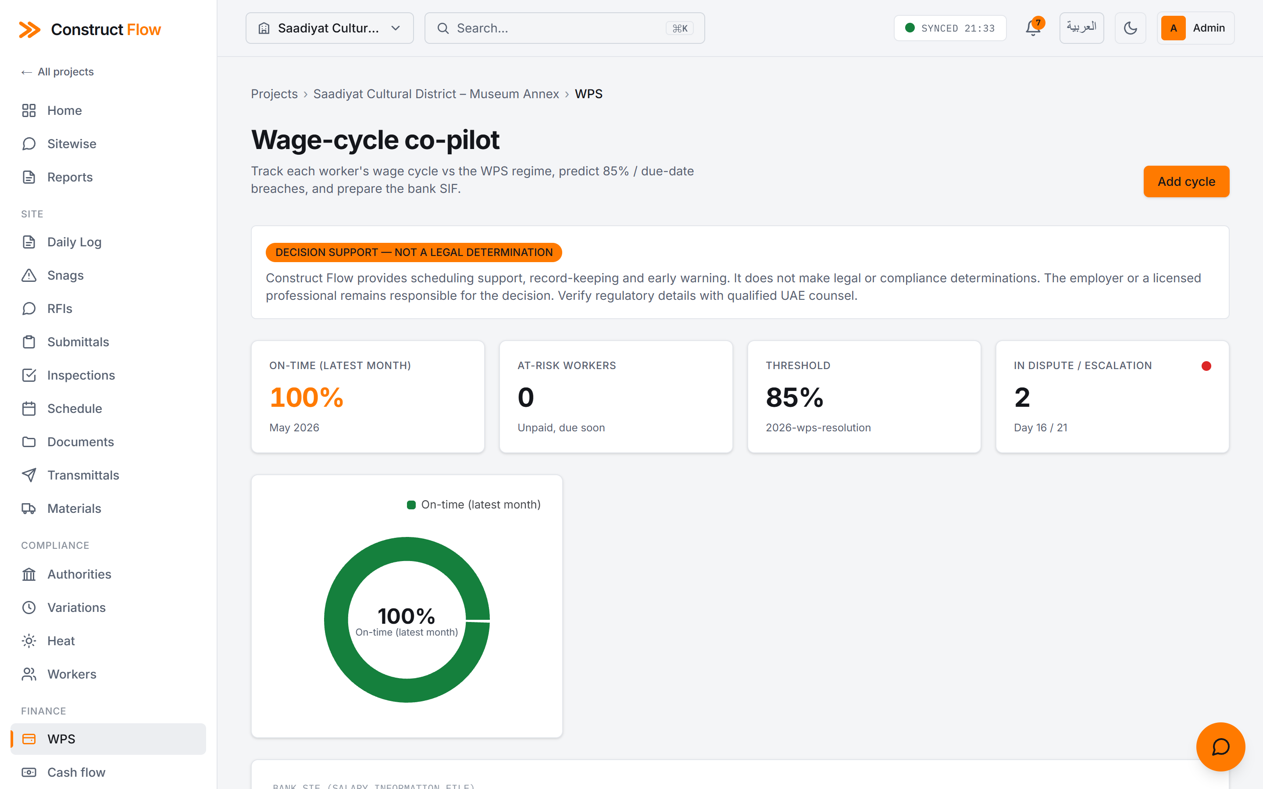The image size is (1263, 789).
Task: Open the floating chat bubble button
Action: (x=1220, y=747)
